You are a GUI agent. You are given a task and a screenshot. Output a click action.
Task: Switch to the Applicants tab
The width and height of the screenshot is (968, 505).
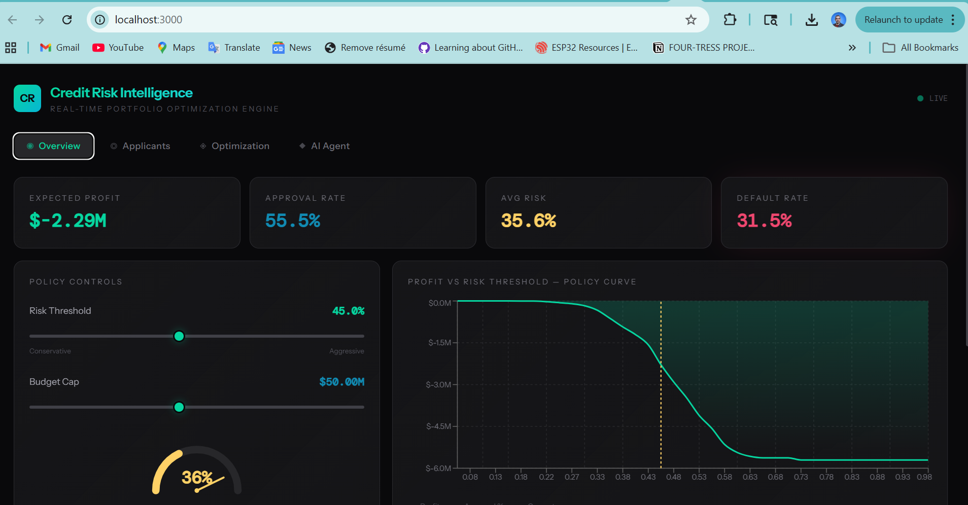point(141,146)
